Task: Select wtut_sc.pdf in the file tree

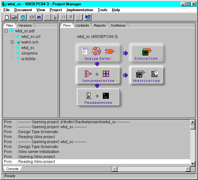Action: (24, 31)
